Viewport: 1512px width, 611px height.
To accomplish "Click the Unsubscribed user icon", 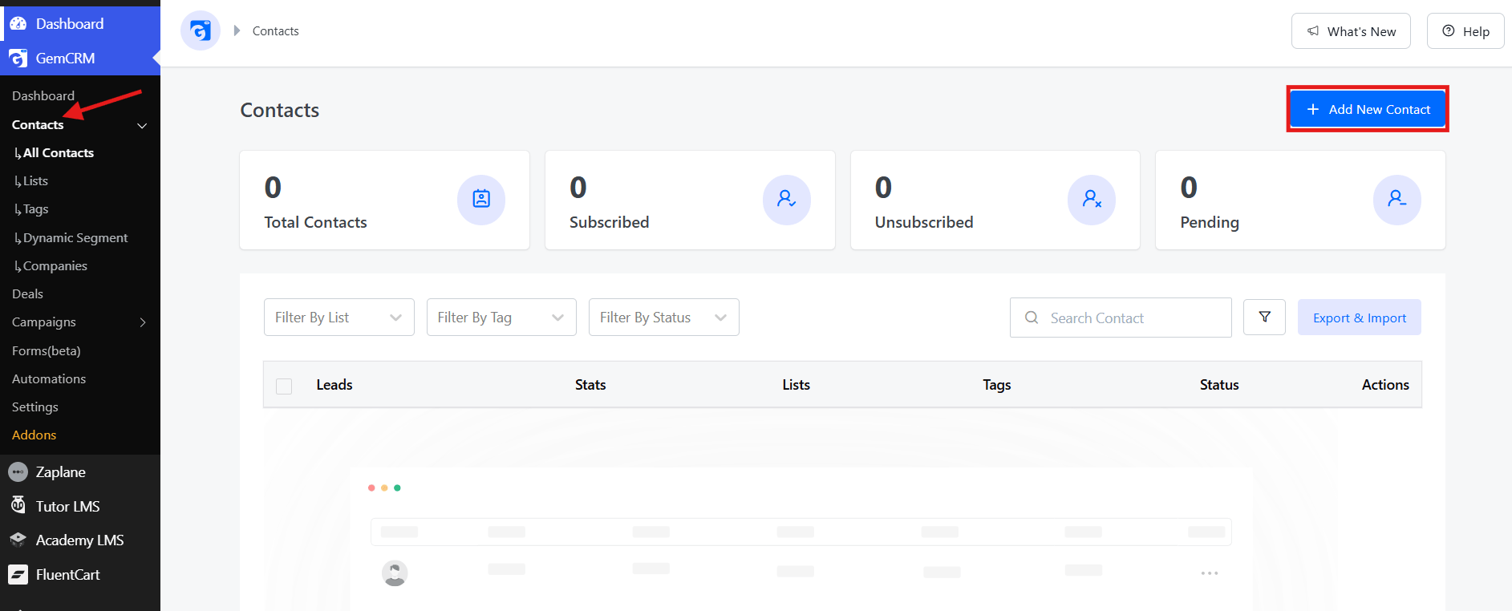I will [1092, 200].
